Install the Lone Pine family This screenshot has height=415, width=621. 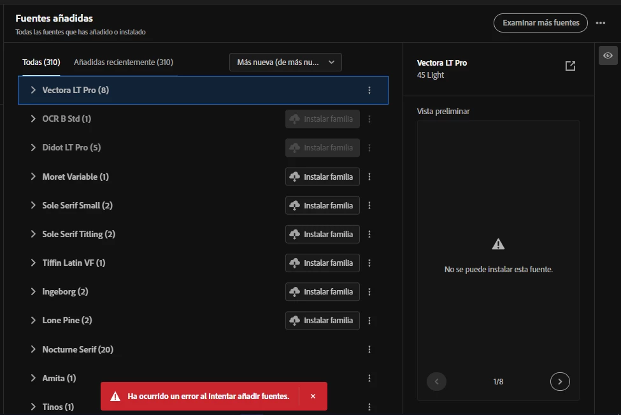(322, 320)
